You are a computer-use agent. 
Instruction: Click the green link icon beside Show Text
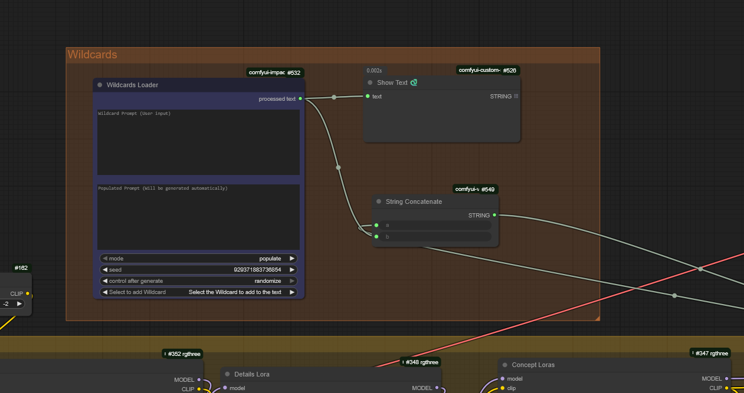[x=414, y=82]
